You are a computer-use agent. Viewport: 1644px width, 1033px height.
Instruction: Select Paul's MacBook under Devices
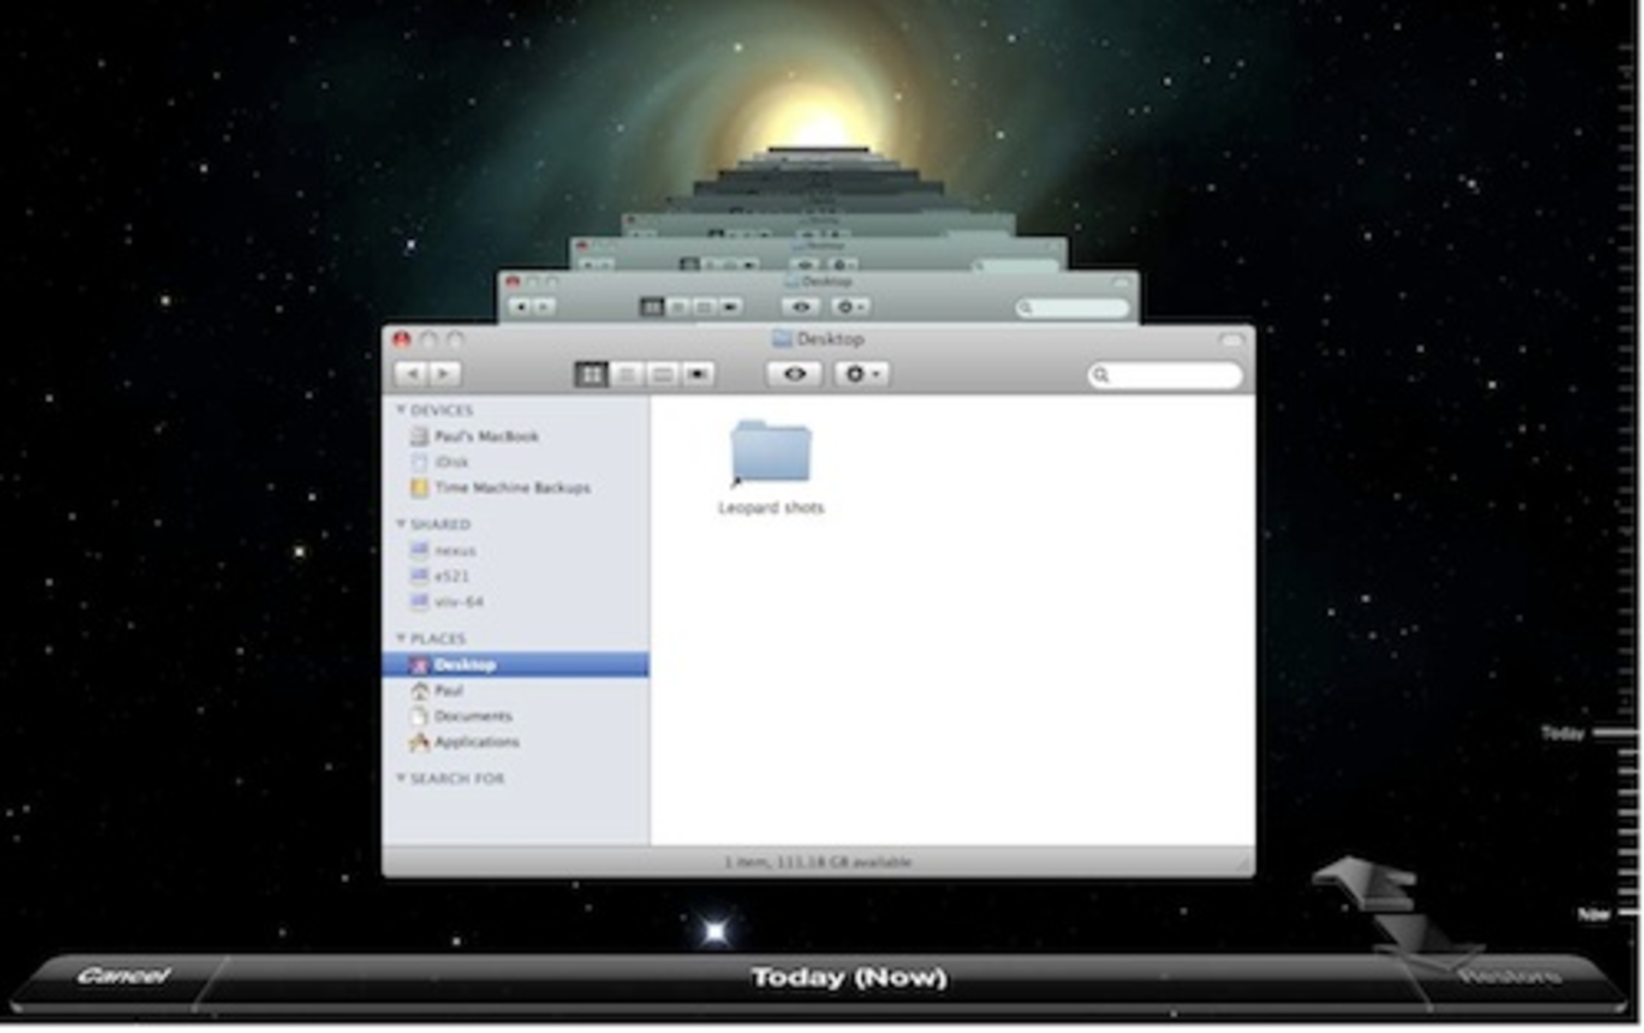pyautogui.click(x=485, y=436)
